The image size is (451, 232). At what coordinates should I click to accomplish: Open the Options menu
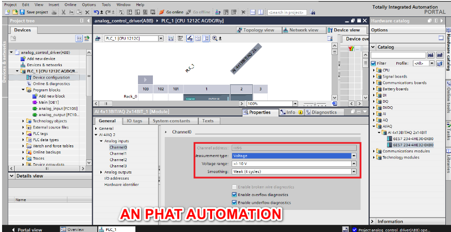89,4
